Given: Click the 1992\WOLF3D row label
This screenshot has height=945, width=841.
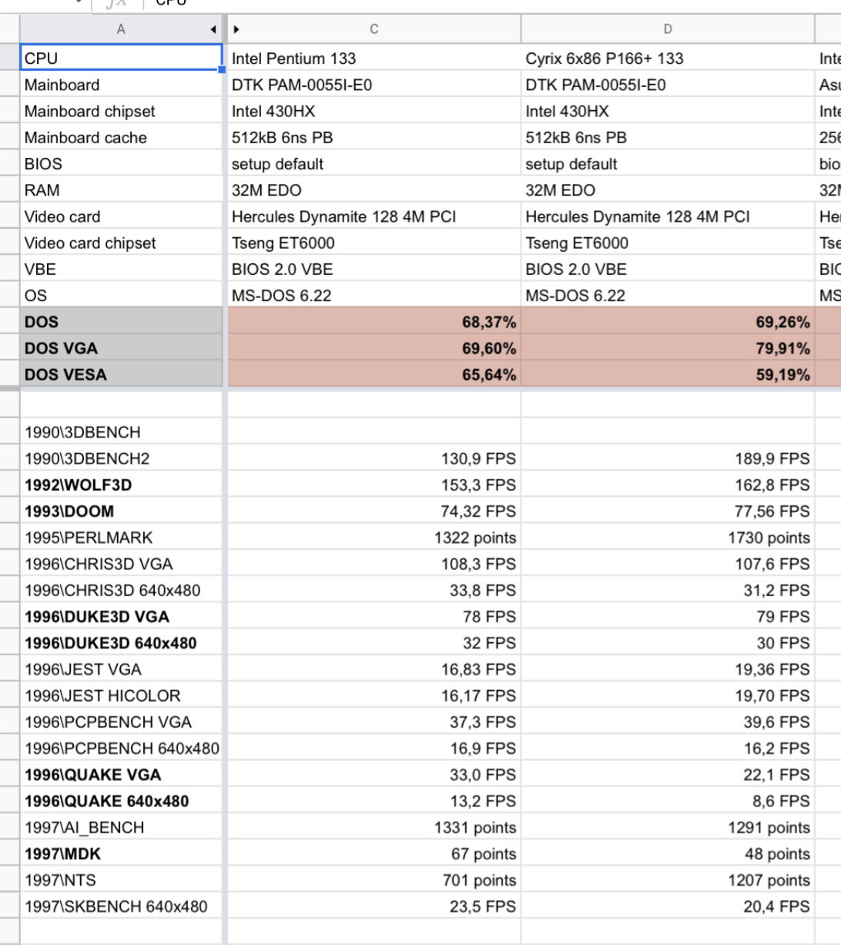Looking at the screenshot, I should 121,484.
